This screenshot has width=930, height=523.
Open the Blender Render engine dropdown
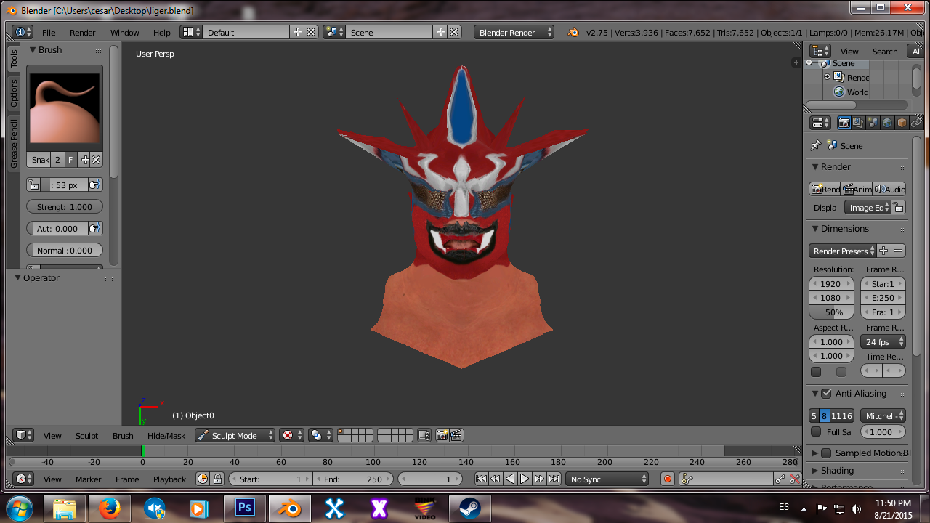coord(514,32)
